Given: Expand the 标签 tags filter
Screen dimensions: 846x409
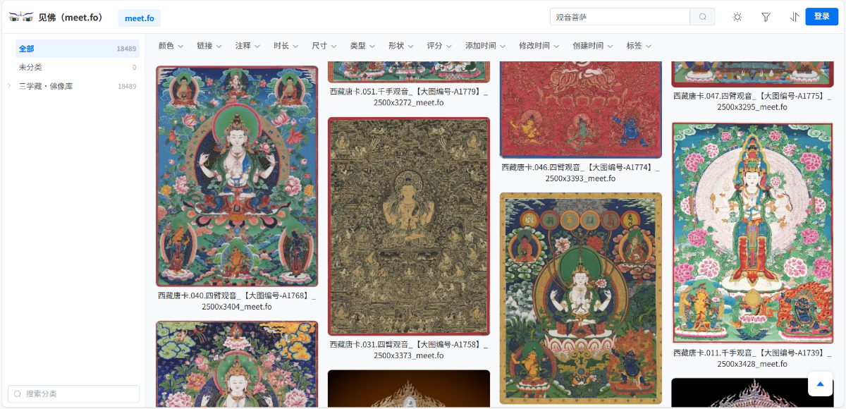Looking at the screenshot, I should pos(639,46).
